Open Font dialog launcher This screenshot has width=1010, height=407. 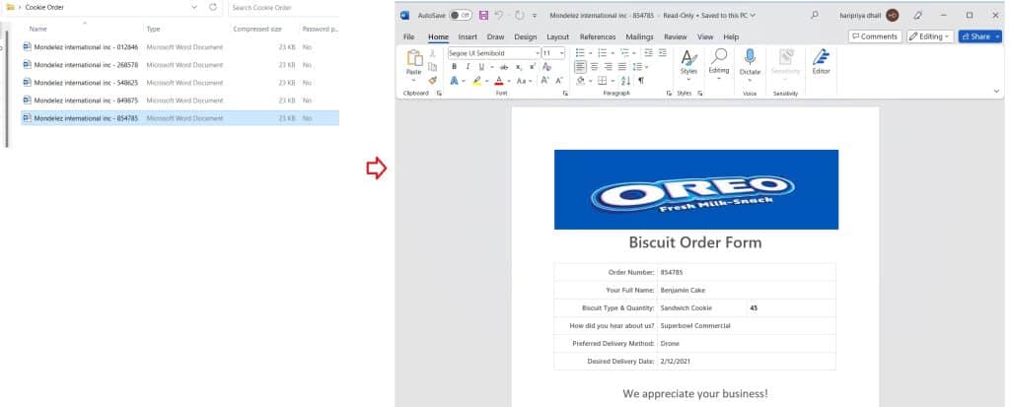pos(565,94)
